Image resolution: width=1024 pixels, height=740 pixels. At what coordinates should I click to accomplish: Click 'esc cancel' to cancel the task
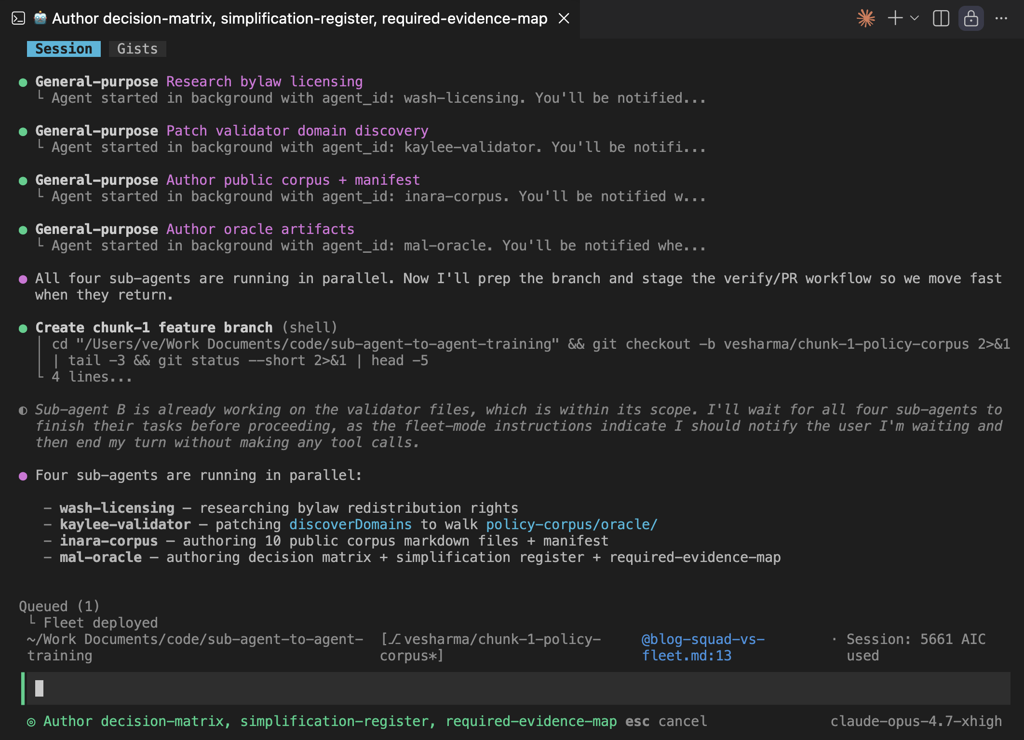coord(666,721)
